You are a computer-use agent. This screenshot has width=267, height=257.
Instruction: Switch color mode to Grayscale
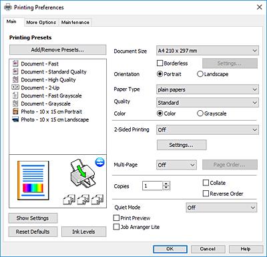(200, 113)
